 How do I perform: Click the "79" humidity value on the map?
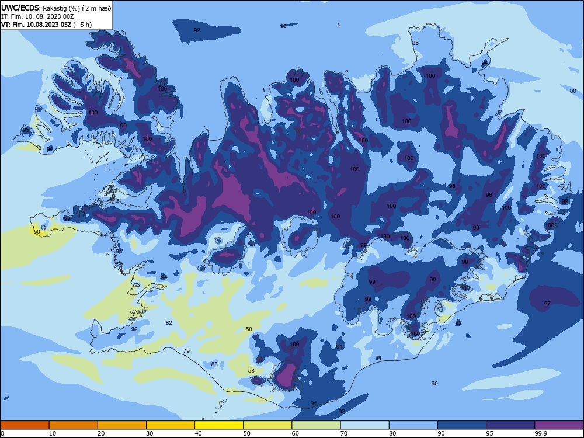186,351
